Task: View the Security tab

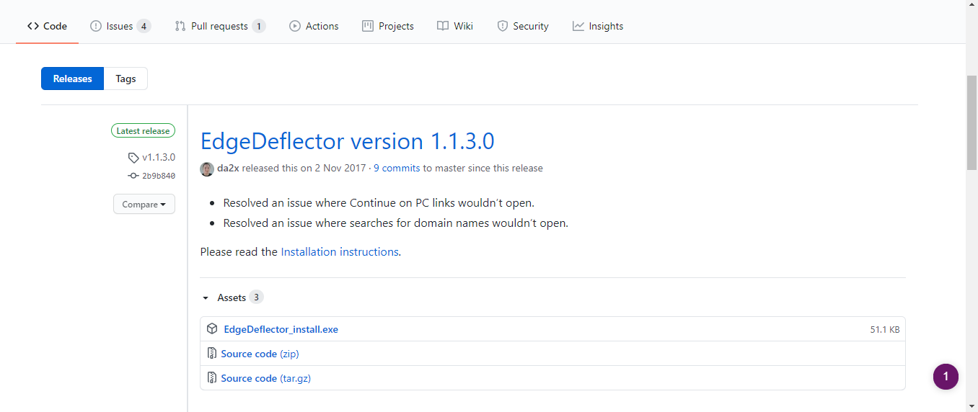Action: [523, 26]
